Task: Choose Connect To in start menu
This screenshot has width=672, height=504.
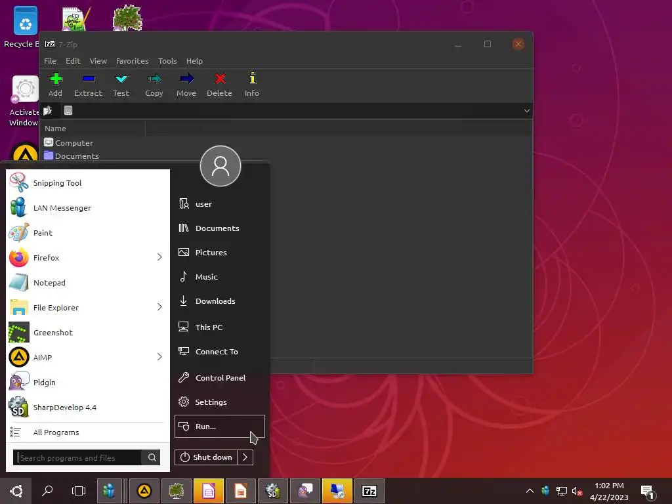Action: tap(219, 352)
